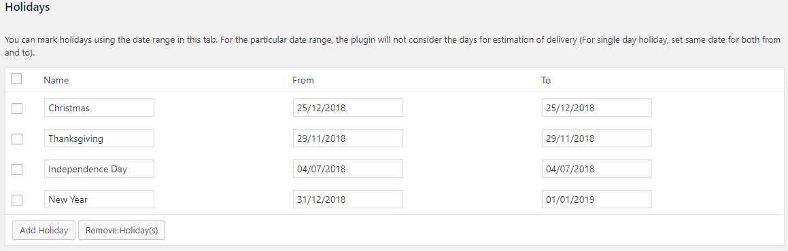Edit the Thanksgiving name field
This screenshot has height=251, width=788.
99,138
